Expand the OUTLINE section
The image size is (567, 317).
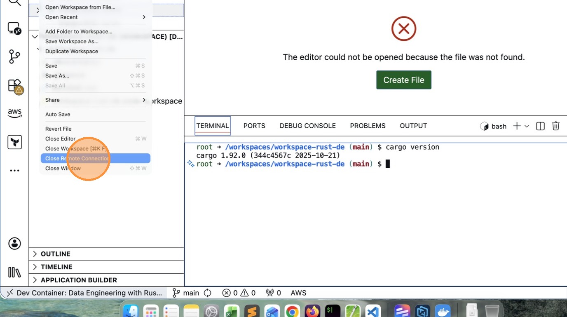[106, 254]
